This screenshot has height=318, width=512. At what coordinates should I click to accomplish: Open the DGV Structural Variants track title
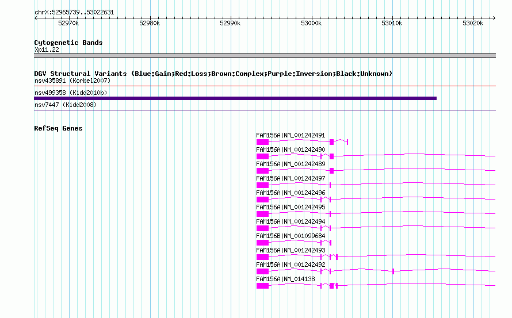213,74
